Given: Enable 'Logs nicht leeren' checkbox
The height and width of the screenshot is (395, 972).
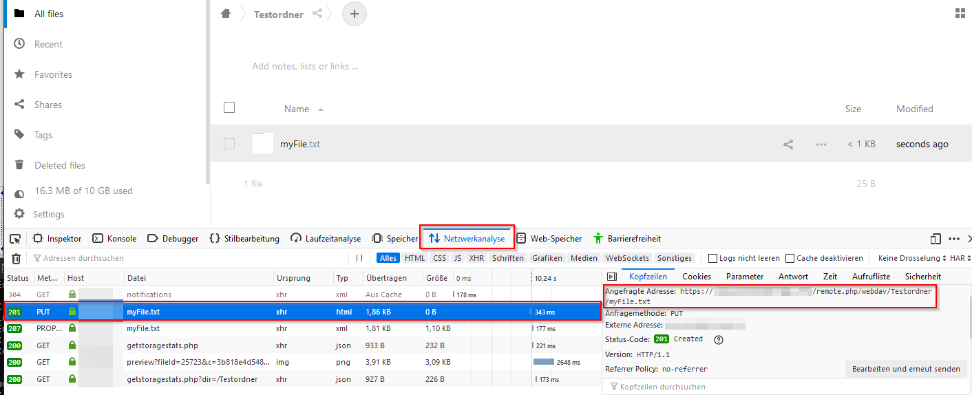Looking at the screenshot, I should (713, 259).
